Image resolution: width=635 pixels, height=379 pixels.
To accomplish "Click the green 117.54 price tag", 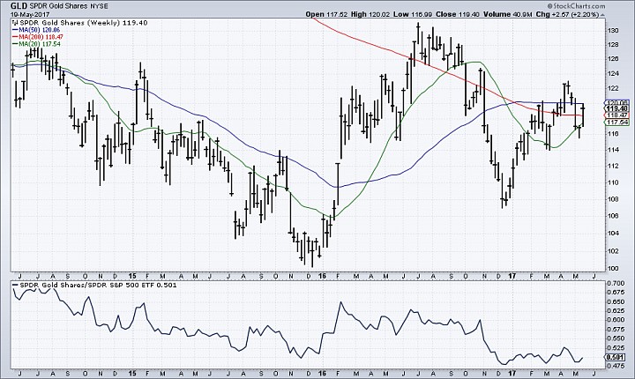I will pyautogui.click(x=616, y=123).
